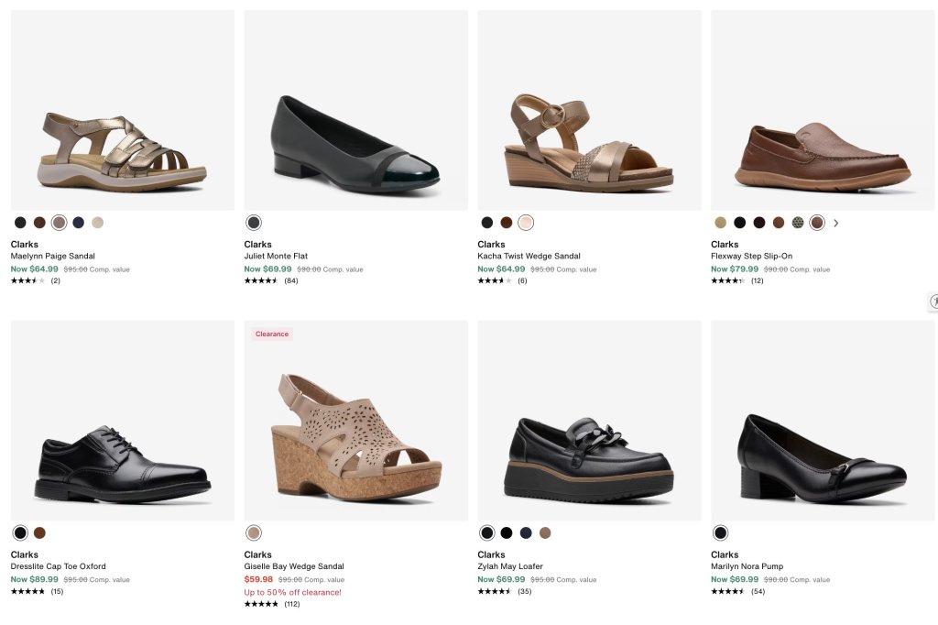The image size is (938, 625).
Task: Select brown swatch for Kacha Twist Wedge Sandal
Action: (x=506, y=223)
